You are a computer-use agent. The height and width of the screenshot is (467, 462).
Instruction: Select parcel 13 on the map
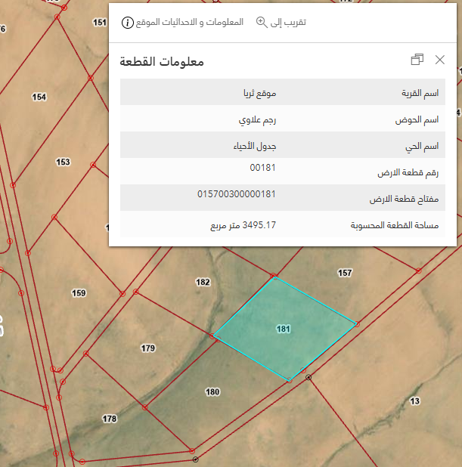pyautogui.click(x=415, y=401)
